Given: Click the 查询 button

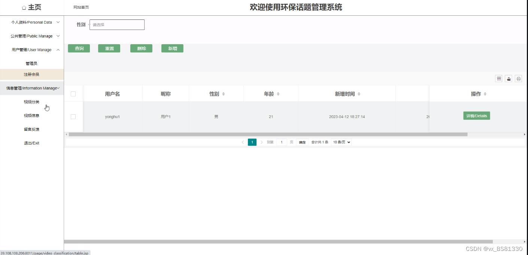Looking at the screenshot, I should tap(79, 48).
